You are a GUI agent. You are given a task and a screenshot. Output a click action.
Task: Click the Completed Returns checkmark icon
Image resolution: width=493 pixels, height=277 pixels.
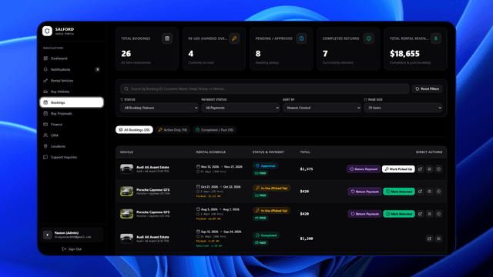[368, 38]
